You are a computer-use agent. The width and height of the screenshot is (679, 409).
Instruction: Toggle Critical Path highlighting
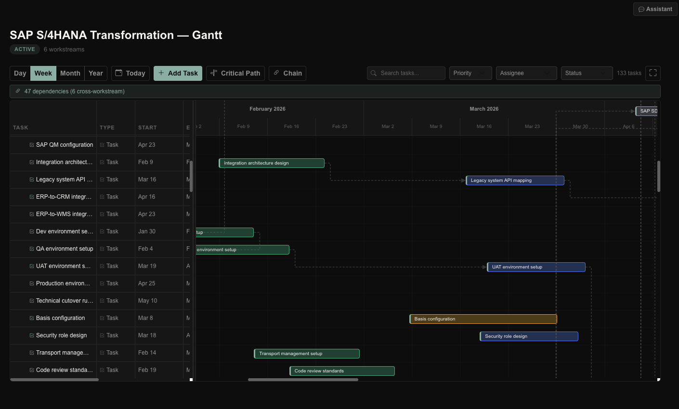point(235,73)
